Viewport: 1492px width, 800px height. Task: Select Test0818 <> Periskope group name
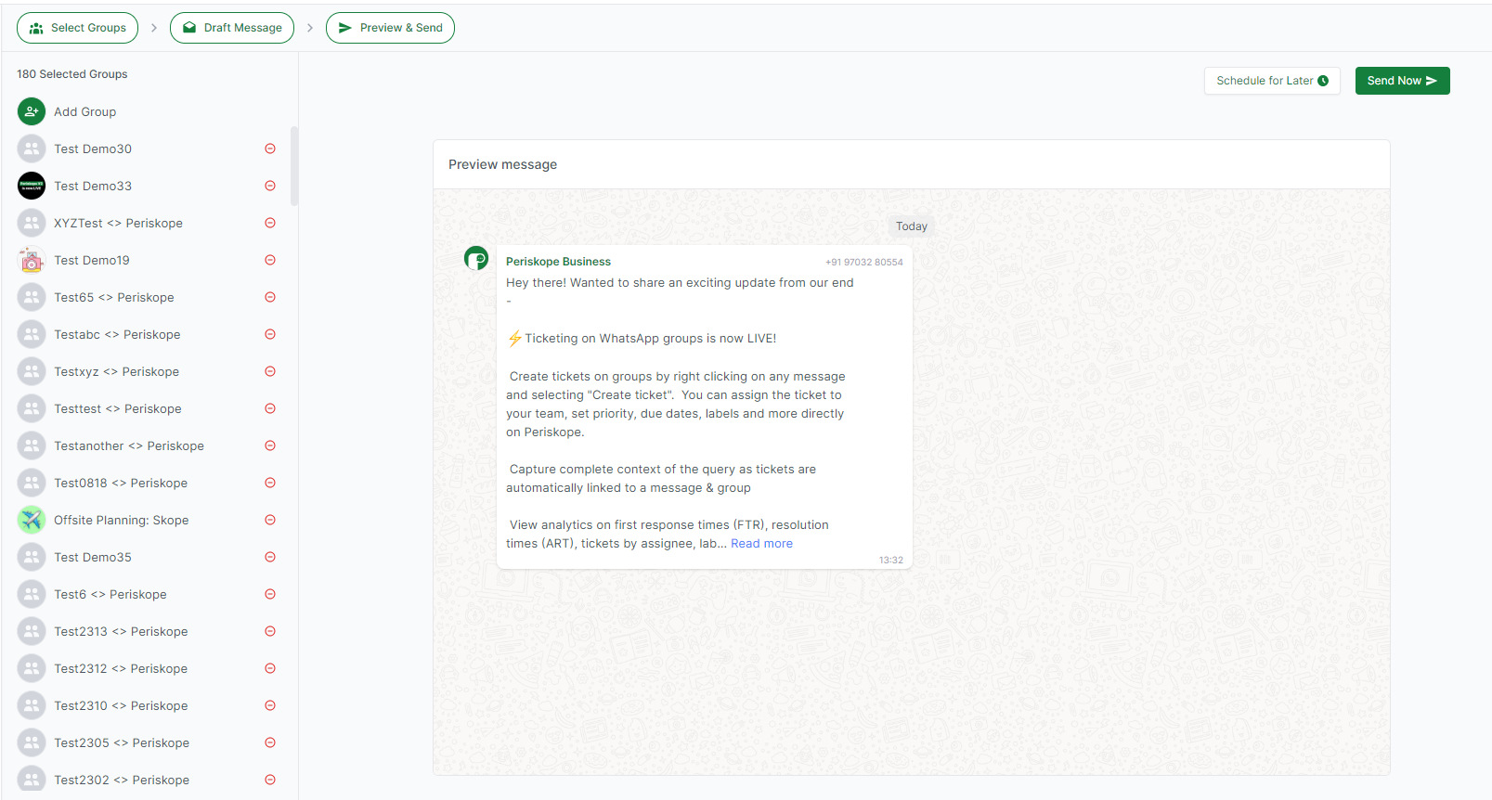pyautogui.click(x=121, y=483)
